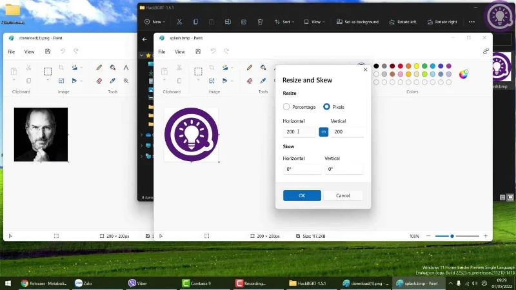Click Redo in splash.bmp Paint

pos(226,52)
